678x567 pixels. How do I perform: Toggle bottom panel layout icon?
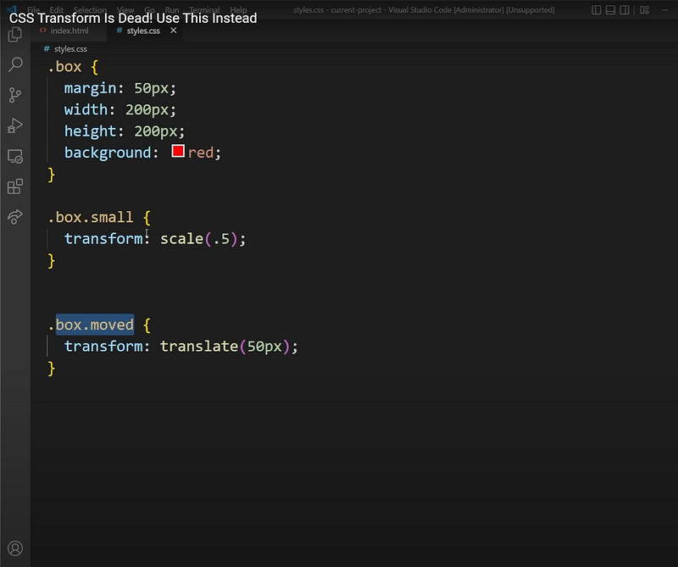tap(610, 10)
